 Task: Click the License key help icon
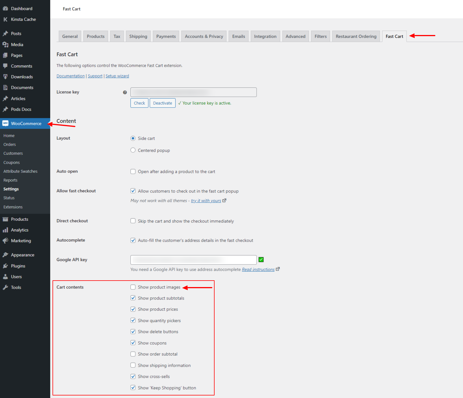point(125,92)
